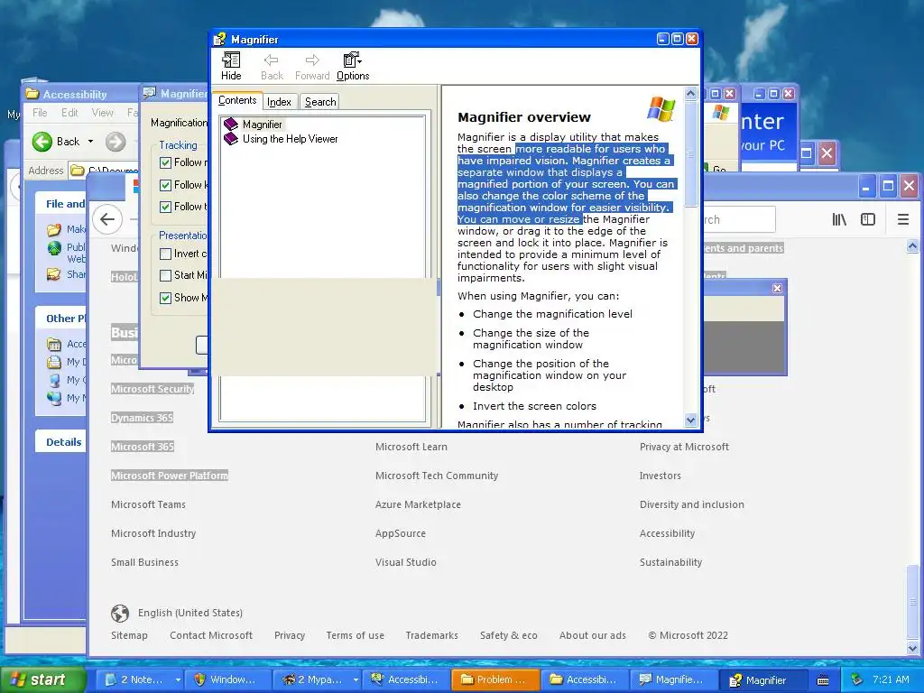Open the Options menu in help toolbar

(x=353, y=66)
